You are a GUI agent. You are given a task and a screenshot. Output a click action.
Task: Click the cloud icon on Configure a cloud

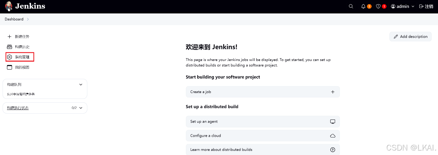[333, 136]
